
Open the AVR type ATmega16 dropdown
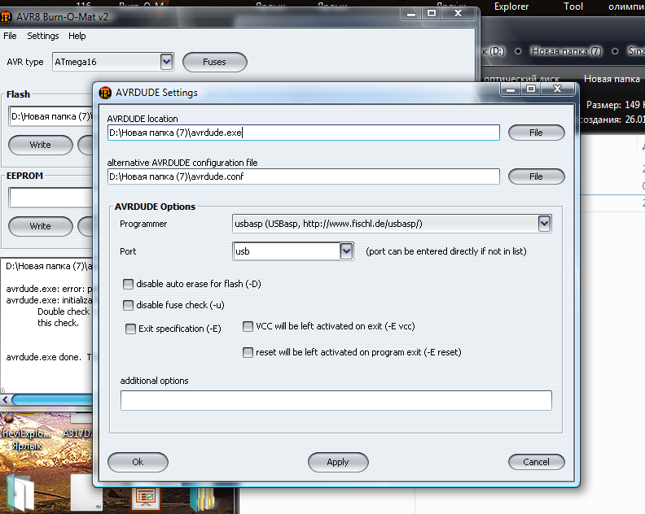click(166, 62)
